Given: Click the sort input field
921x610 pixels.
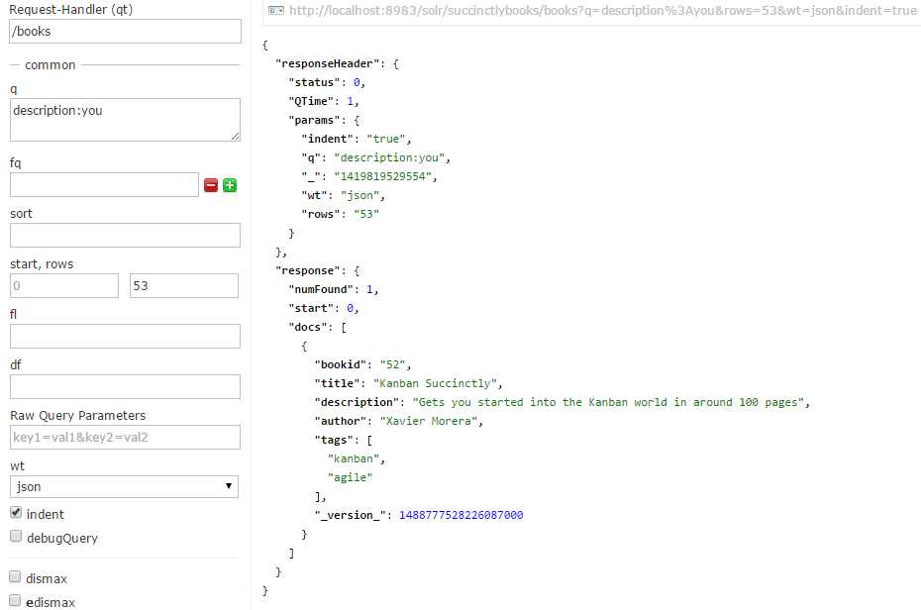Looking at the screenshot, I should (x=124, y=235).
